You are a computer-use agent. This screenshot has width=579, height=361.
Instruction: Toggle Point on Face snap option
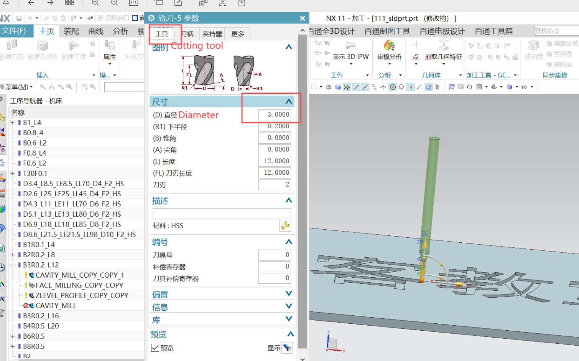[429, 87]
